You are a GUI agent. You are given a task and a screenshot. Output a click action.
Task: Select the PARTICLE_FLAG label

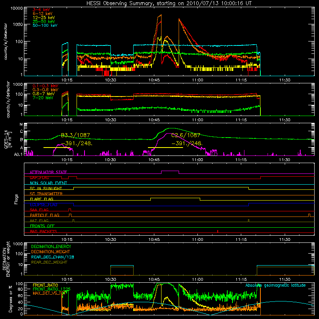point(45,215)
